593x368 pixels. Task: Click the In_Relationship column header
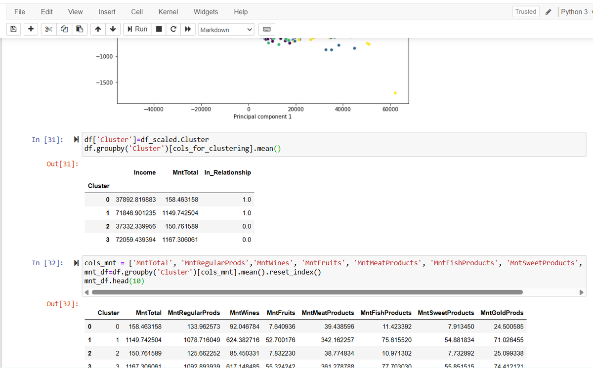coord(227,172)
